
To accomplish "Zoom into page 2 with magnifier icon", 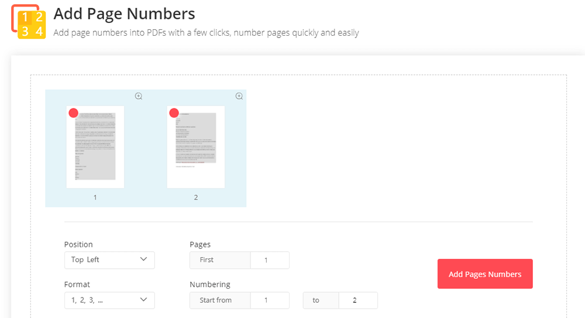I will click(x=239, y=96).
